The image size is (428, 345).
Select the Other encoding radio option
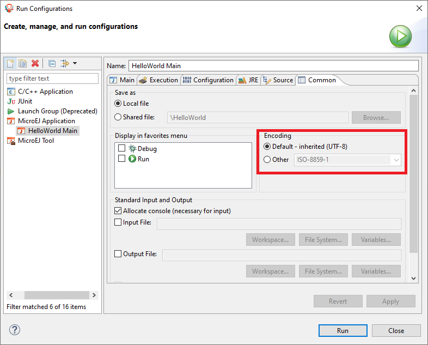point(267,160)
